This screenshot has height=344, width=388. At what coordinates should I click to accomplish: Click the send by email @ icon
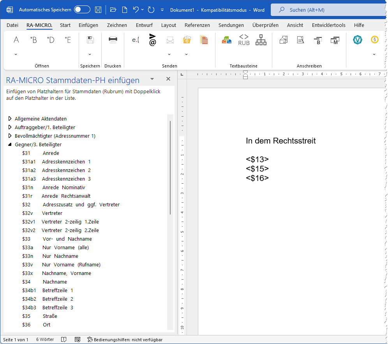click(153, 40)
